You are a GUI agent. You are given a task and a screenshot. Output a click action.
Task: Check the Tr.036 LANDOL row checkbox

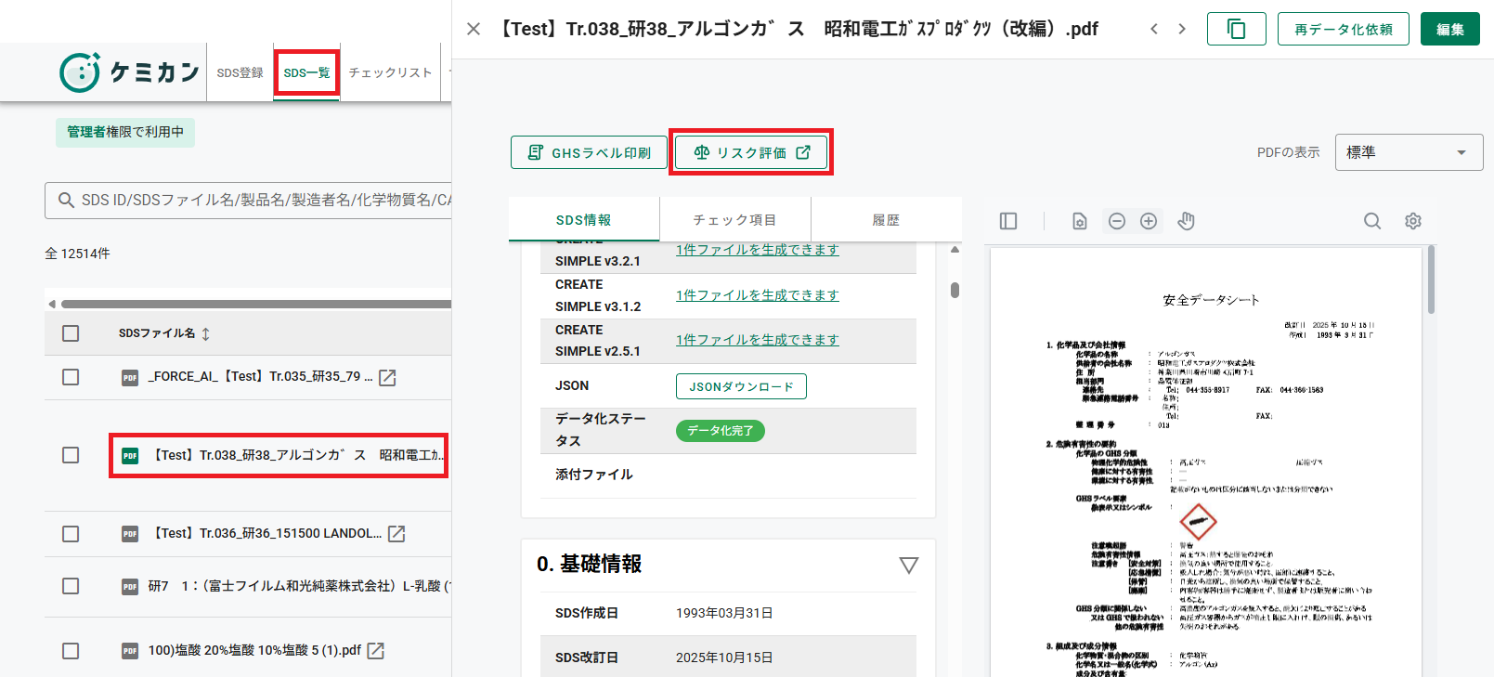pyautogui.click(x=71, y=534)
